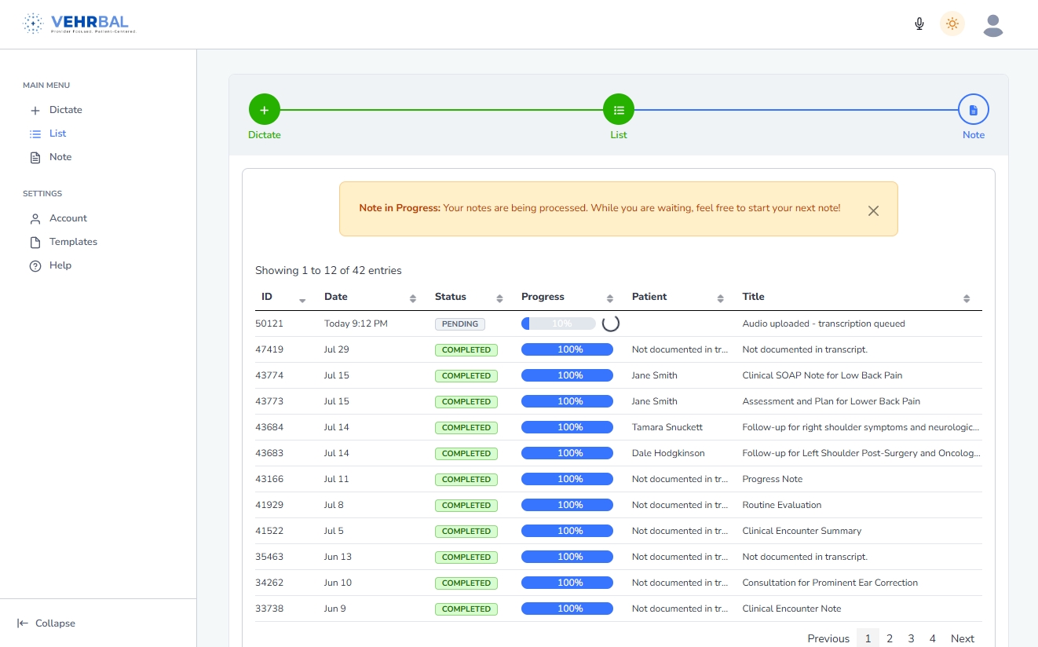Open Help from the sidebar
The image size is (1038, 647).
point(60,265)
